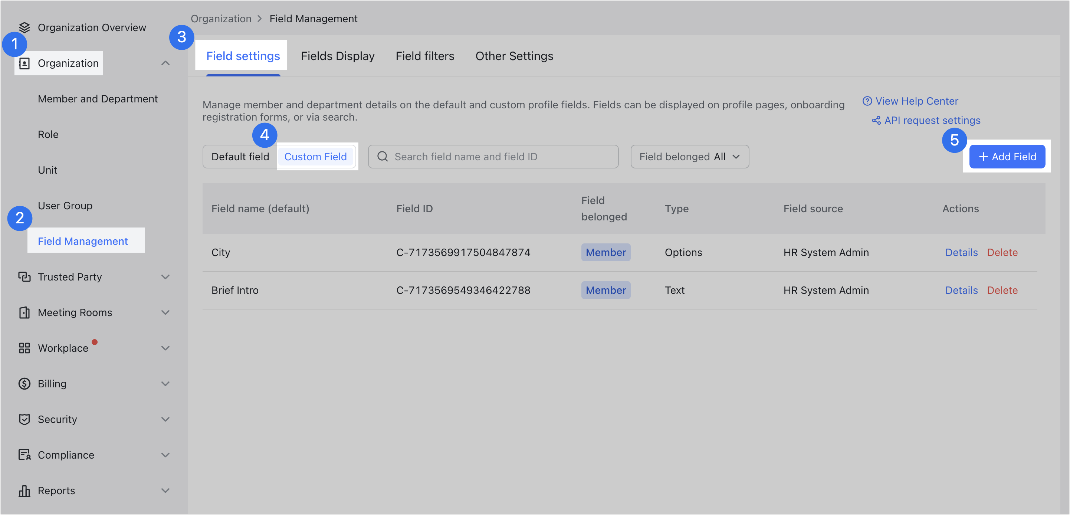
Task: Open the Field belonged All dropdown
Action: tap(689, 157)
